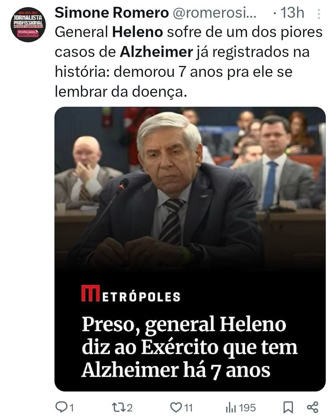This screenshot has height=417, width=336.
Task: Click the bold word Alzheimer in the tweet
Action: click(x=156, y=52)
